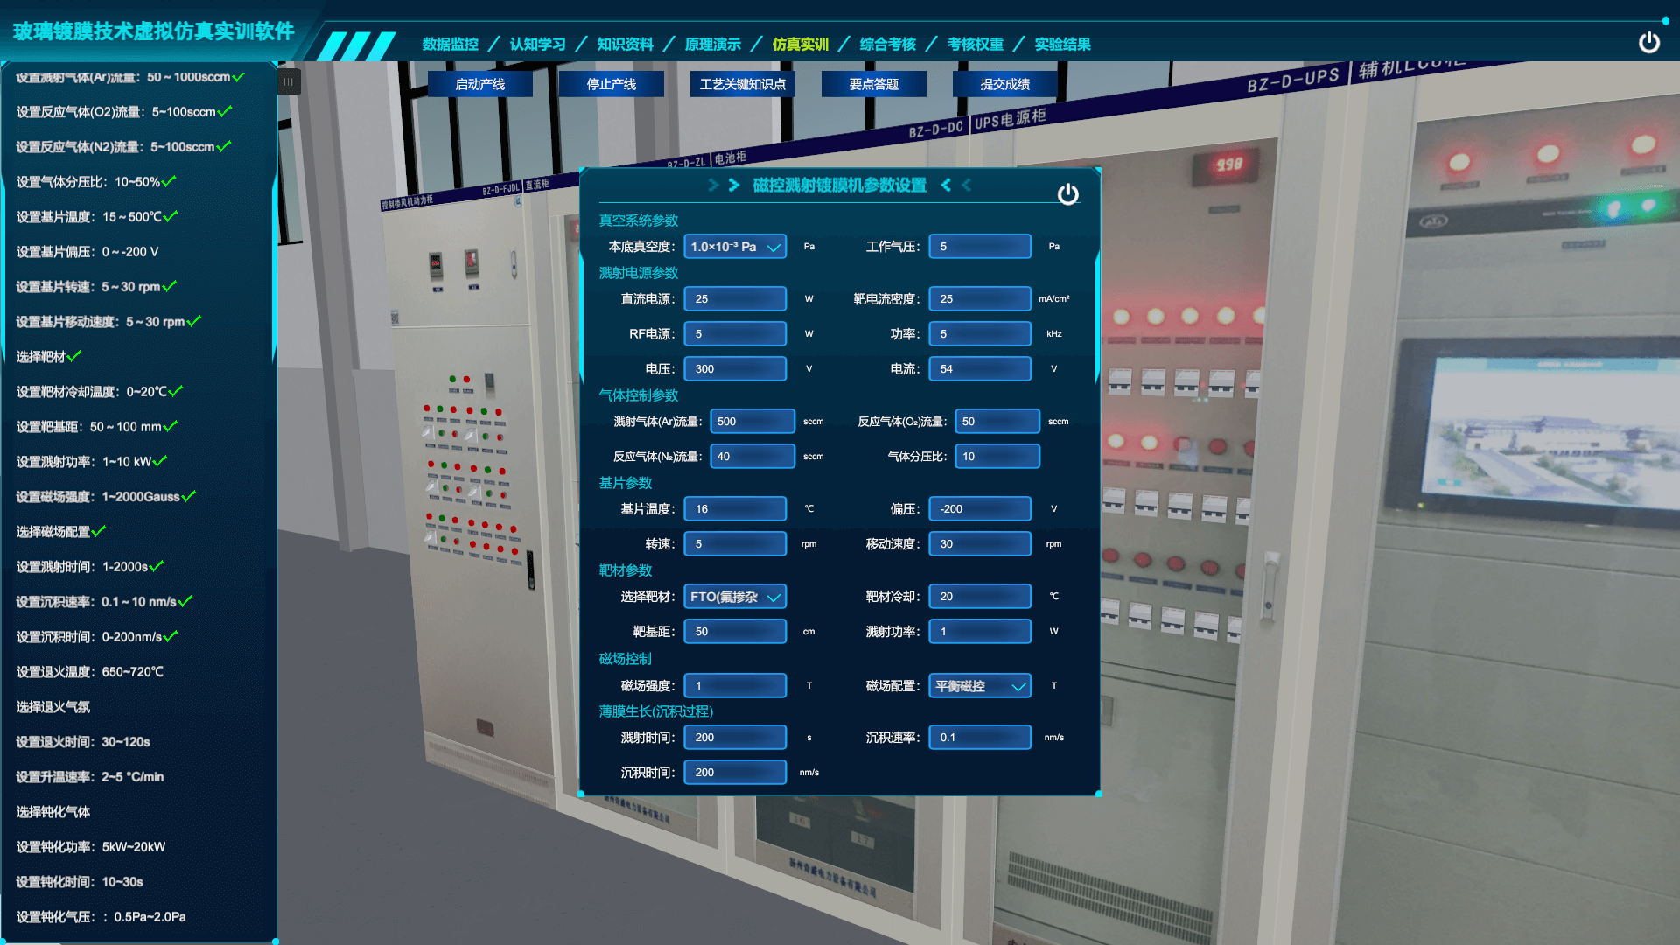Click the red 998 digital display
Image resolution: width=1680 pixels, height=945 pixels.
coord(1228,164)
